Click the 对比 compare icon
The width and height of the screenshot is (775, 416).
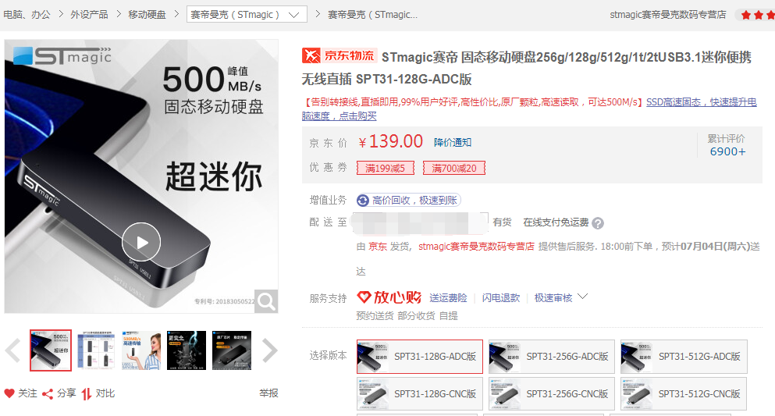pos(87,394)
